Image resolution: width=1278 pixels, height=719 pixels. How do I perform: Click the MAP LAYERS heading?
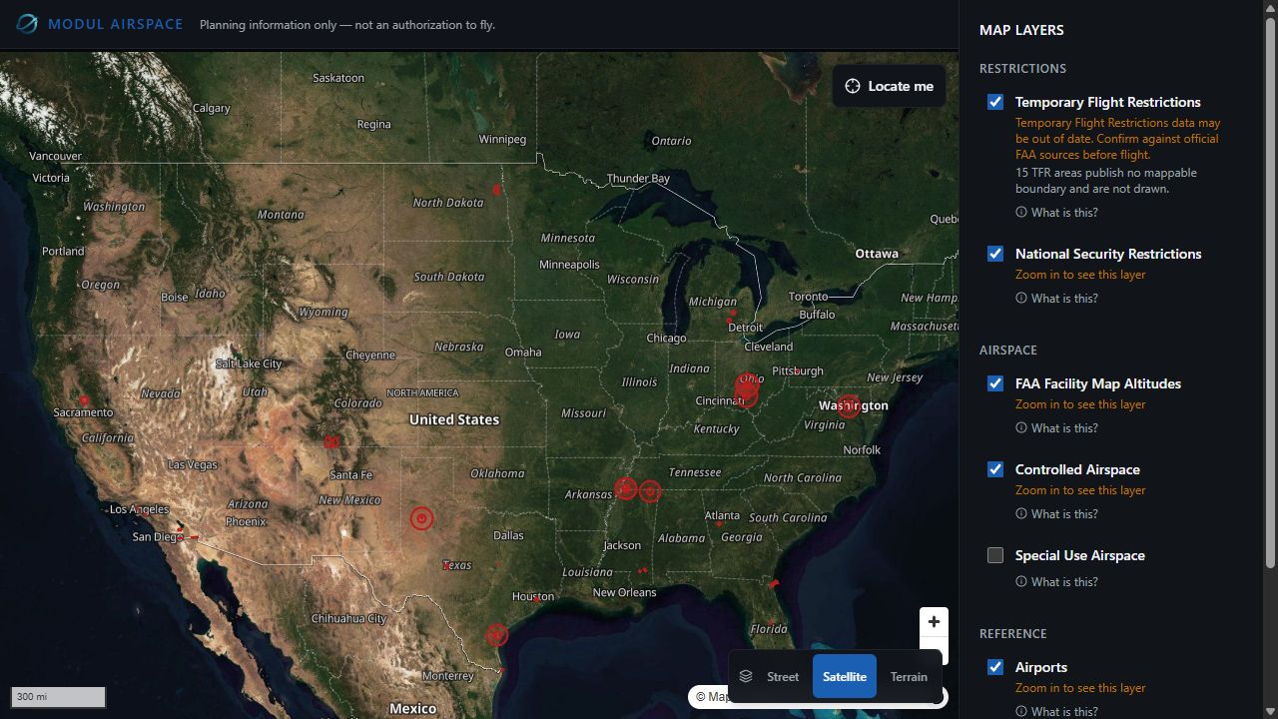1021,30
